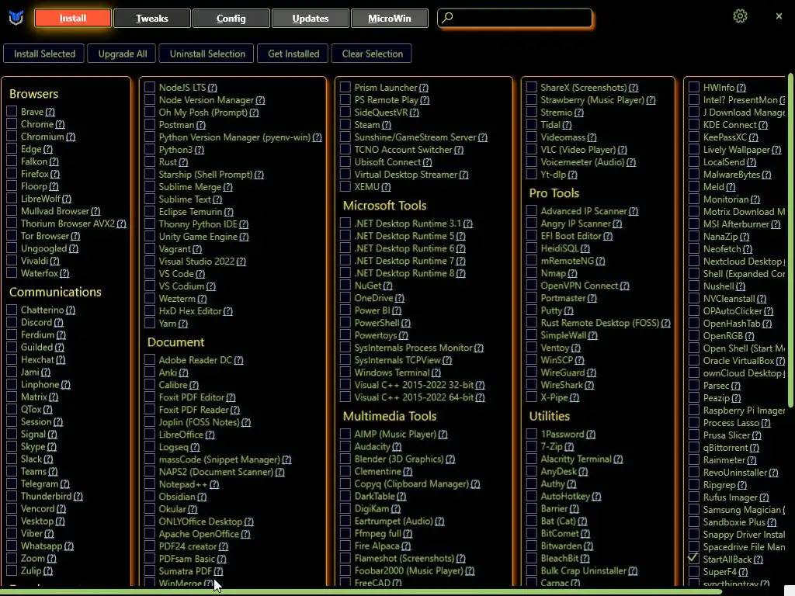Open the settings gear icon
This screenshot has width=795, height=596.
point(740,16)
